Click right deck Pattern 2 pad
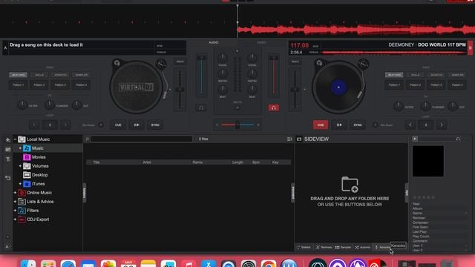 [x=415, y=85]
